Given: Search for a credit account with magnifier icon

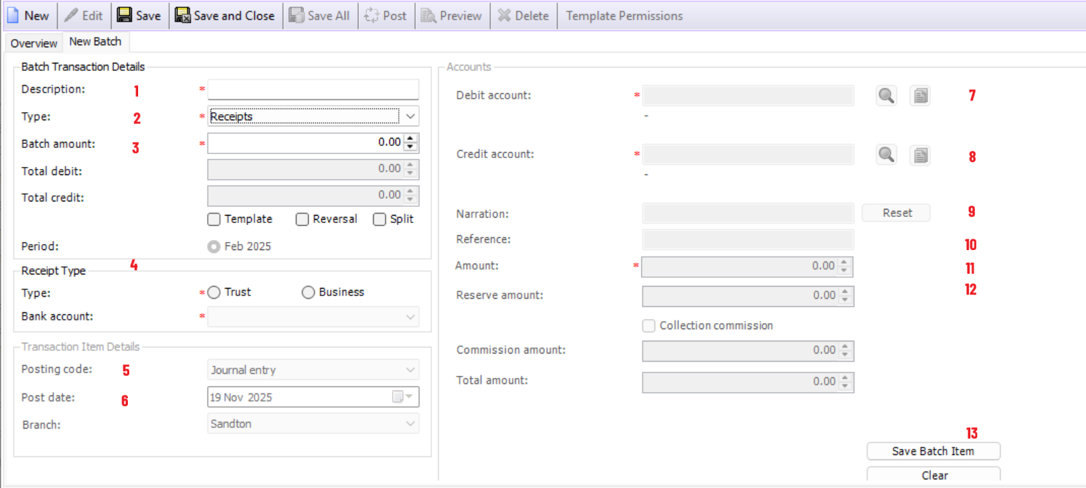Looking at the screenshot, I should [x=886, y=155].
